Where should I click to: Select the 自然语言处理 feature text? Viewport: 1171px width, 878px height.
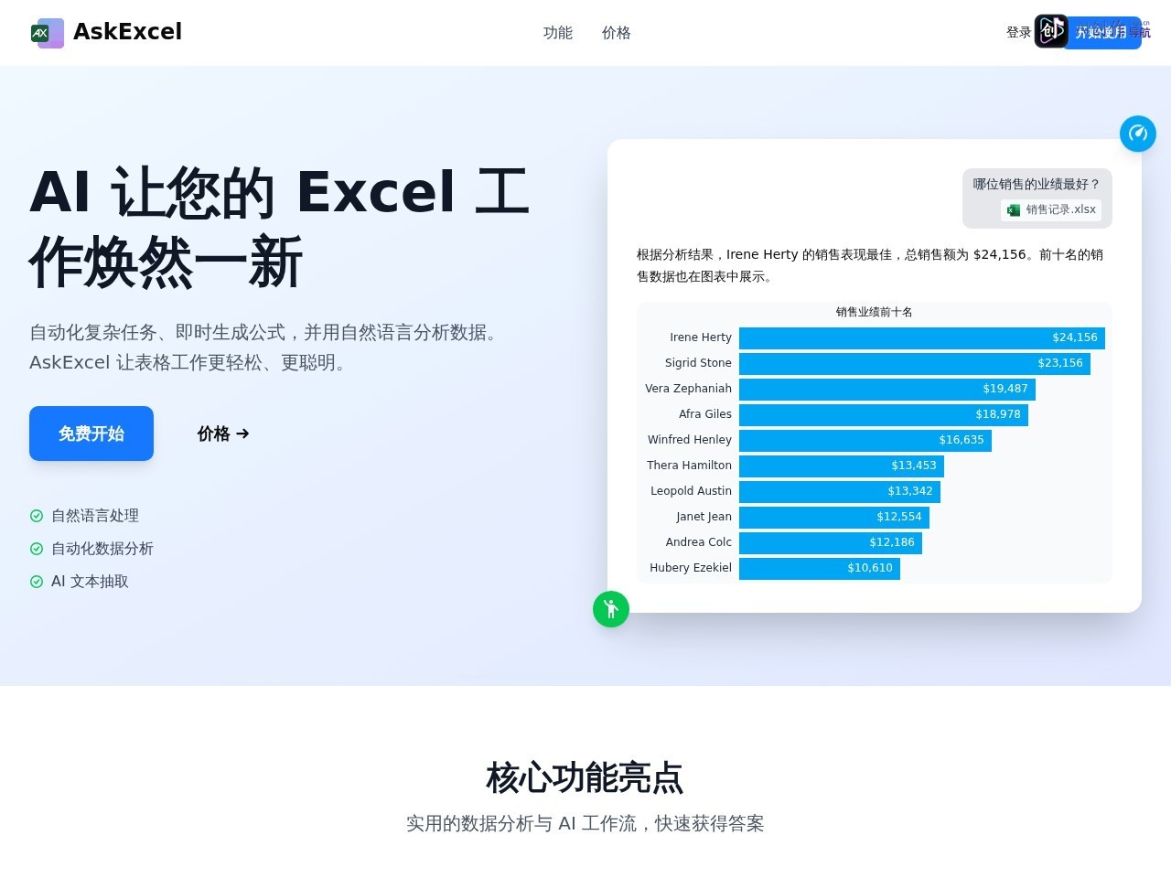95,516
